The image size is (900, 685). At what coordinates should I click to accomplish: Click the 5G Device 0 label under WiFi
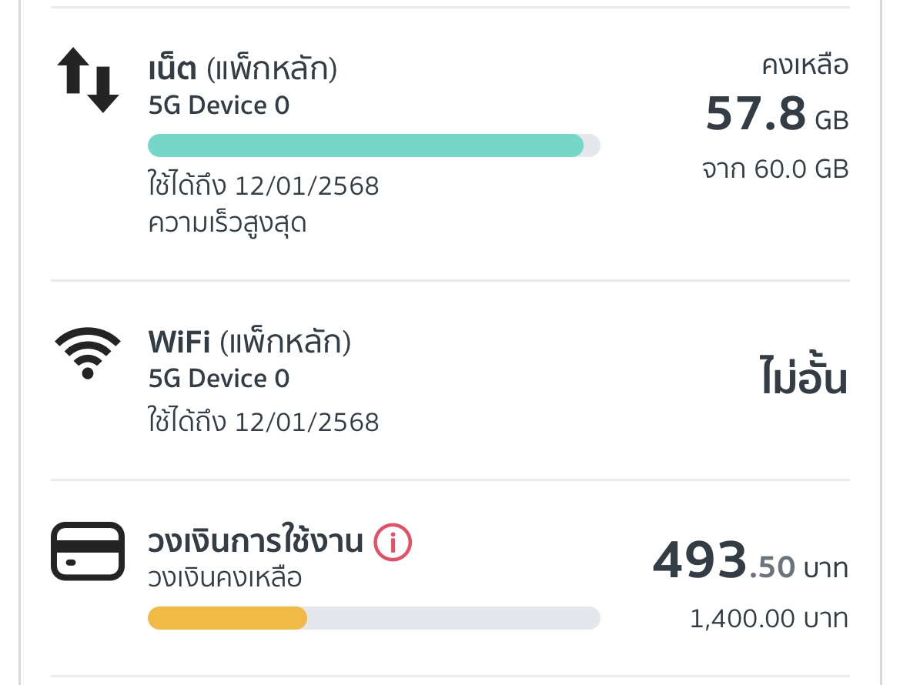point(219,379)
